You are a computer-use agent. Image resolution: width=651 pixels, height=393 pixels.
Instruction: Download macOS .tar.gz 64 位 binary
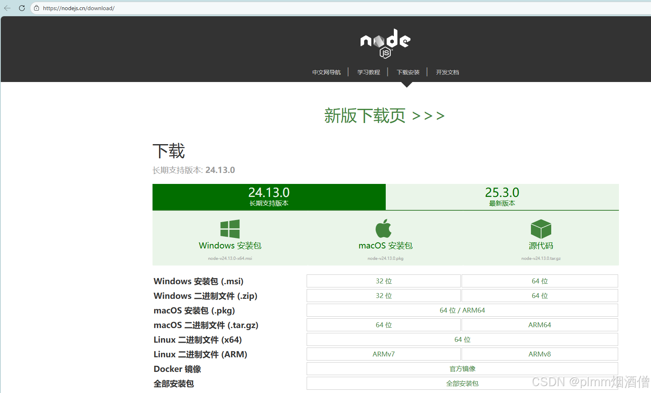pyautogui.click(x=384, y=325)
